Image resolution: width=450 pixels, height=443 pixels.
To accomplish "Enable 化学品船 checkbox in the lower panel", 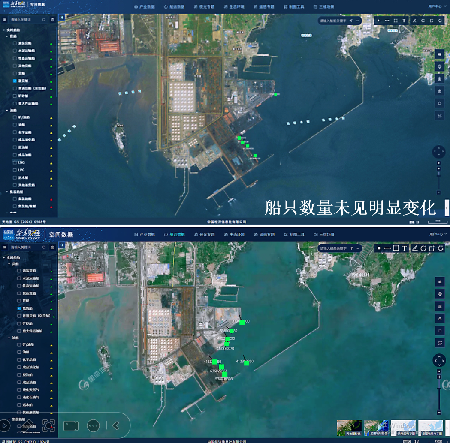I will [x=19, y=359].
